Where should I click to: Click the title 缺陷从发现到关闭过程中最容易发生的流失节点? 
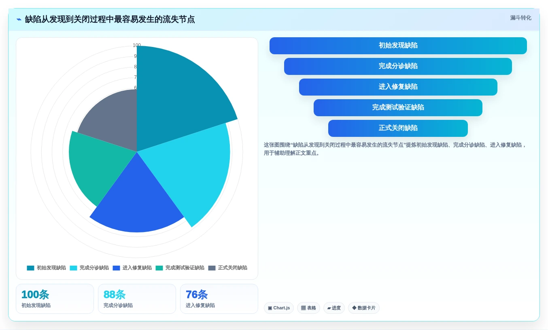110,19
